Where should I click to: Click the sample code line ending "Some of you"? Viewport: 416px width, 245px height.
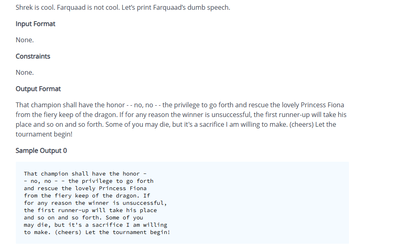point(83,218)
